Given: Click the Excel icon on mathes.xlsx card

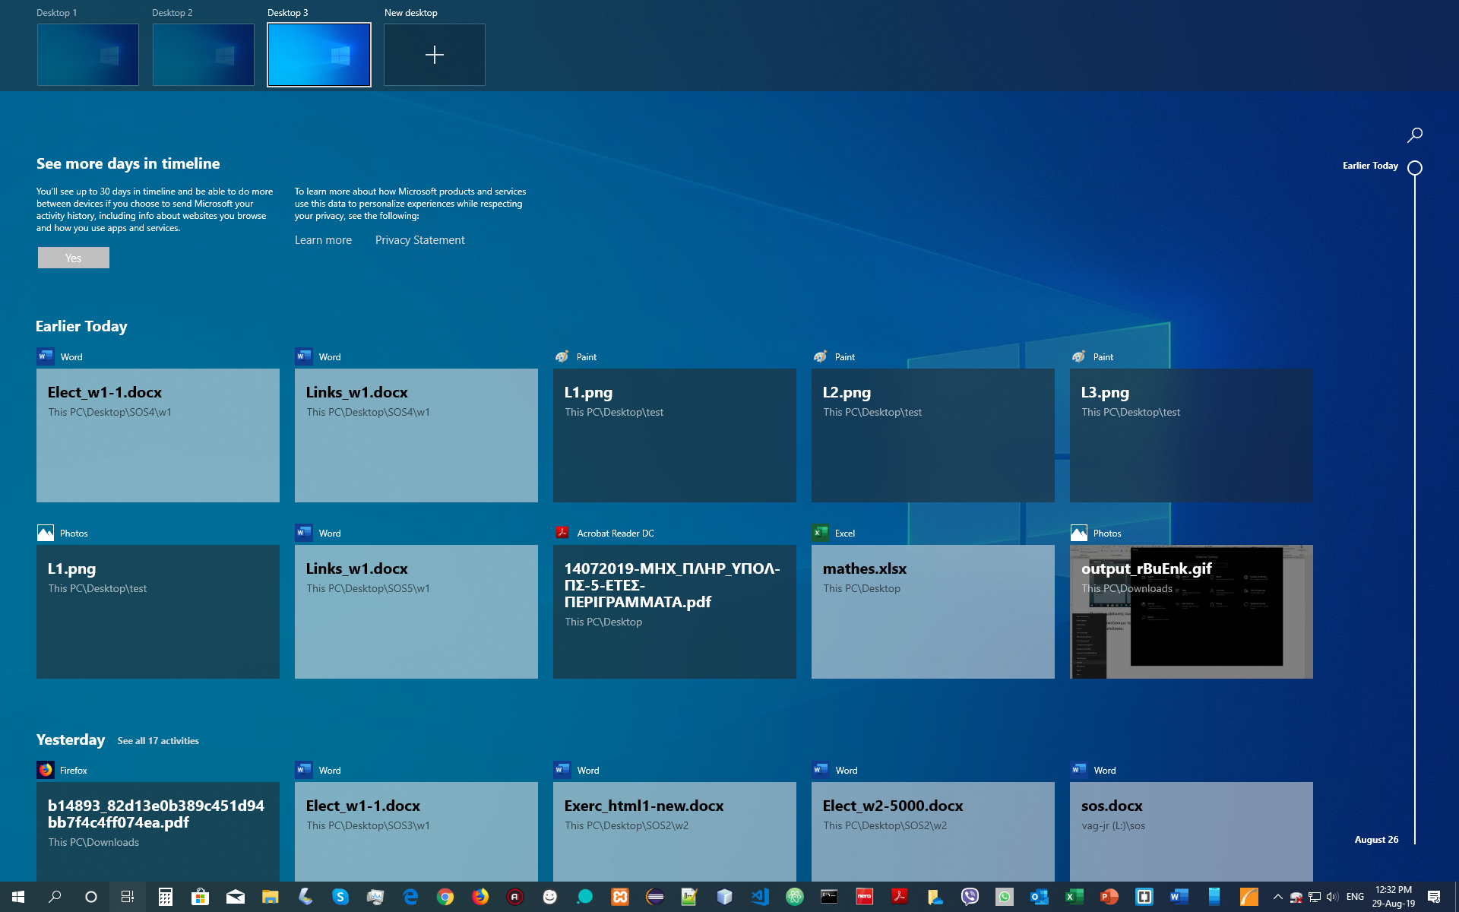Looking at the screenshot, I should click(821, 533).
